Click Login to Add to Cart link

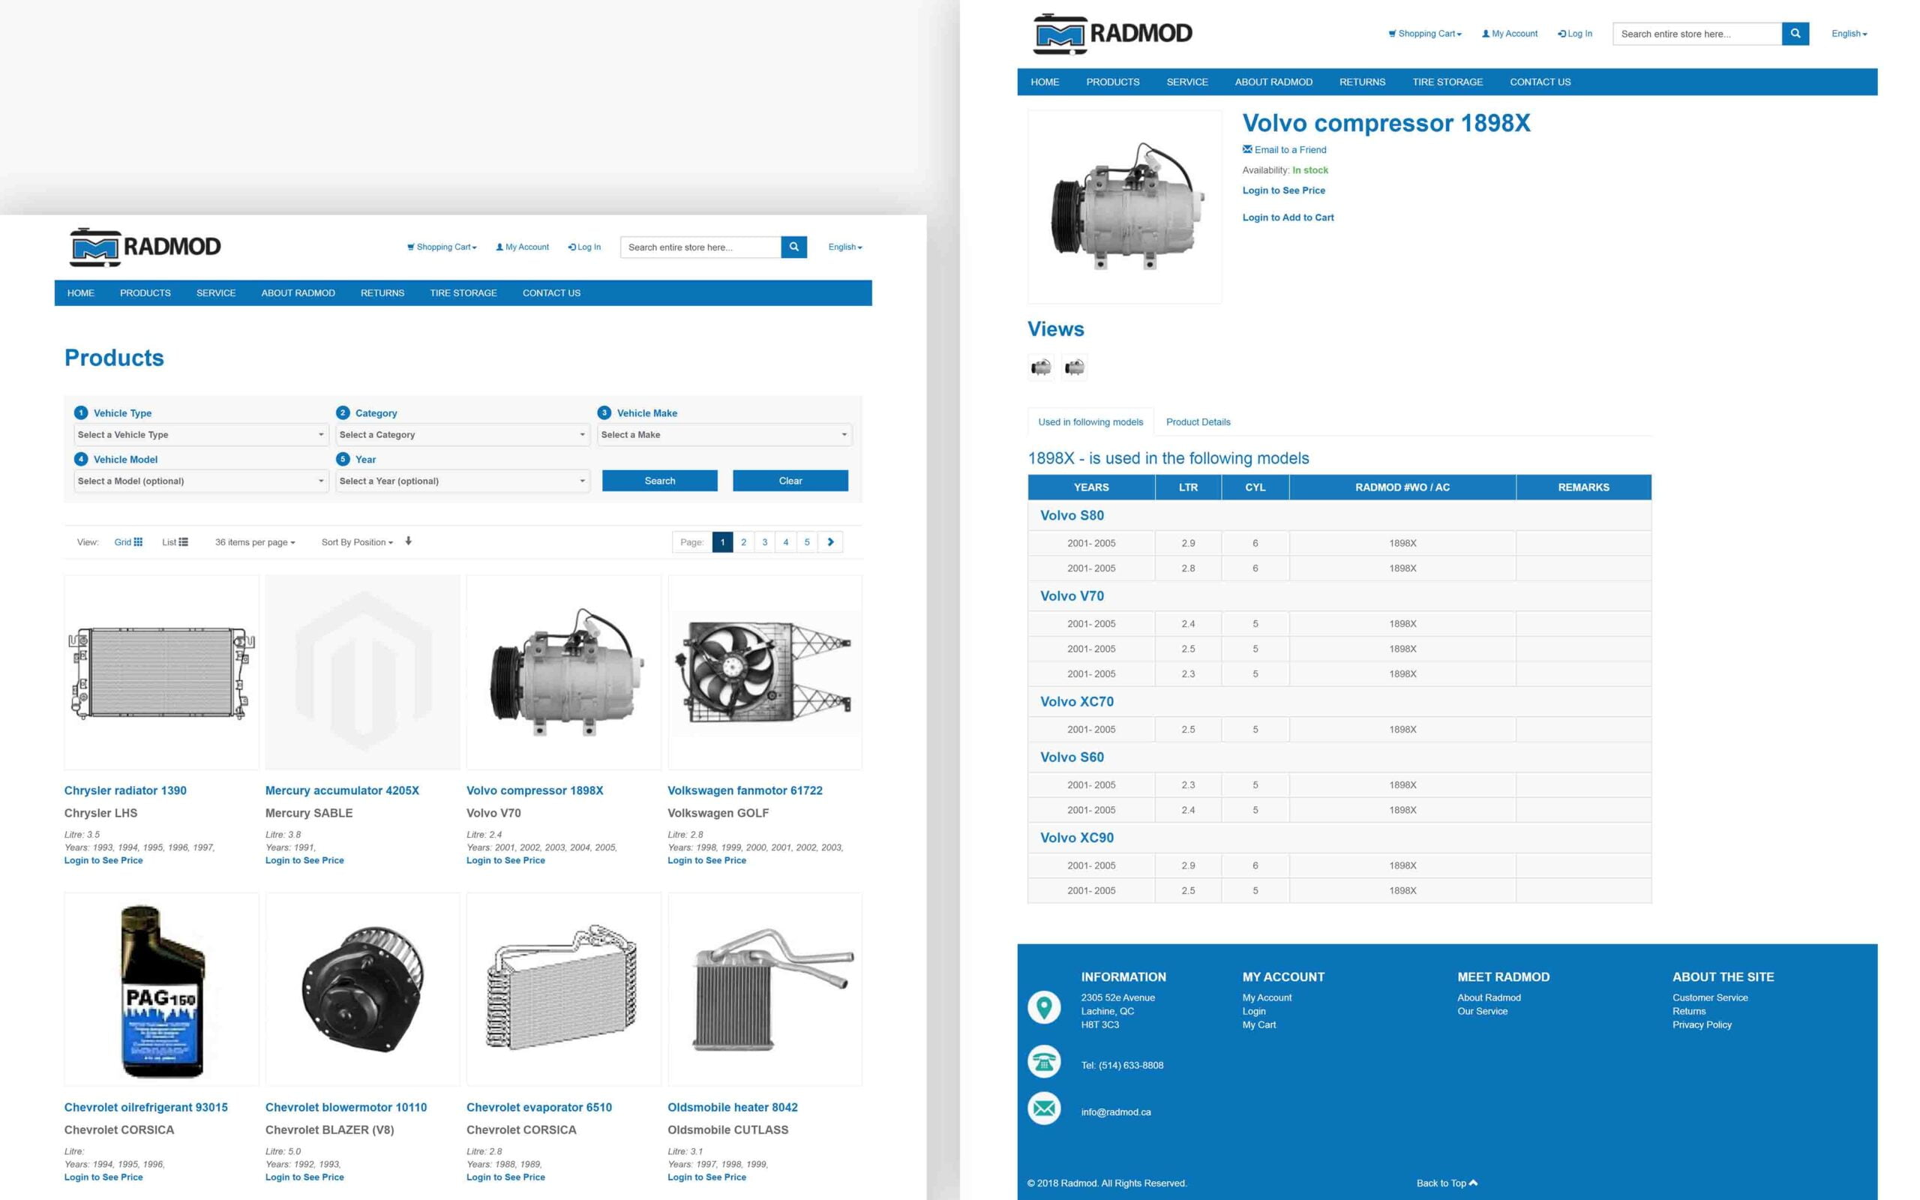(x=1288, y=217)
